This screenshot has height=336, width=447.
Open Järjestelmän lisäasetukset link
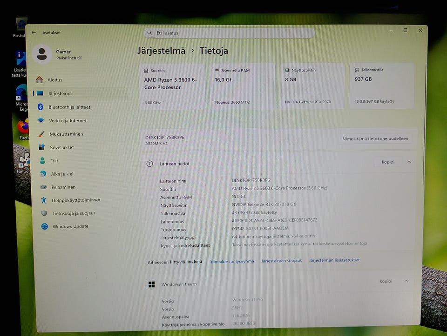coord(334,260)
